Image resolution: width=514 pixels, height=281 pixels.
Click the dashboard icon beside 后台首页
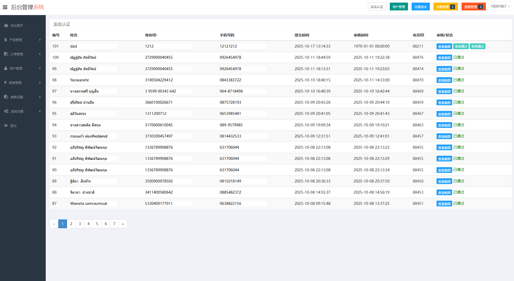click(6, 25)
